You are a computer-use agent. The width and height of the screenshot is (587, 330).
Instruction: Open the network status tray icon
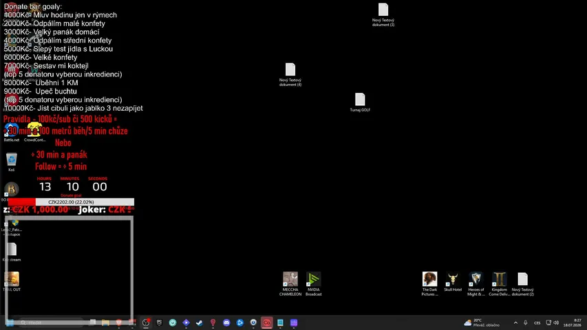pyautogui.click(x=548, y=322)
